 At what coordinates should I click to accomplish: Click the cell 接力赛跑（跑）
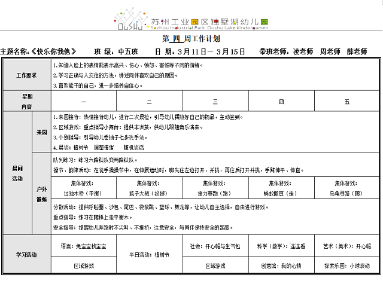click(x=214, y=188)
